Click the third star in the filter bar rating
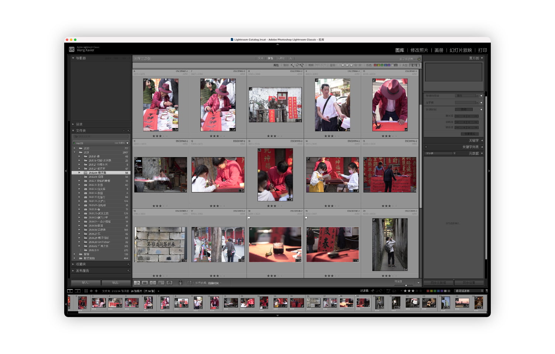The image size is (555, 354). [x=351, y=65]
